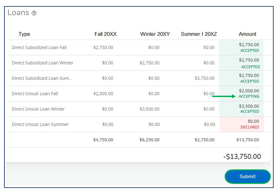The height and width of the screenshot is (191, 277).
Task: Click the help icon beside Loans heading
Action: coord(34,14)
